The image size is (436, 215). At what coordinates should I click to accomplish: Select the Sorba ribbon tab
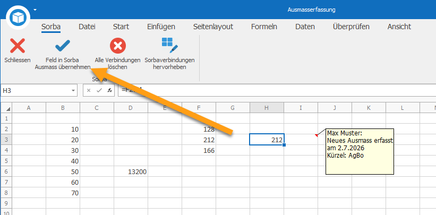(51, 27)
